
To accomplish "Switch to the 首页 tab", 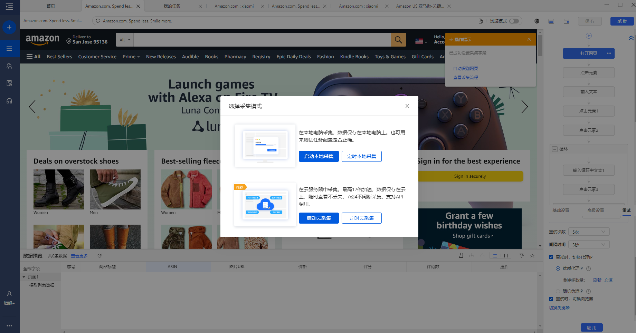I will point(51,6).
